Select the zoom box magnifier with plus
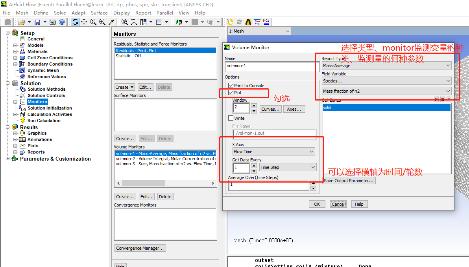The image size is (469, 267). (102, 22)
